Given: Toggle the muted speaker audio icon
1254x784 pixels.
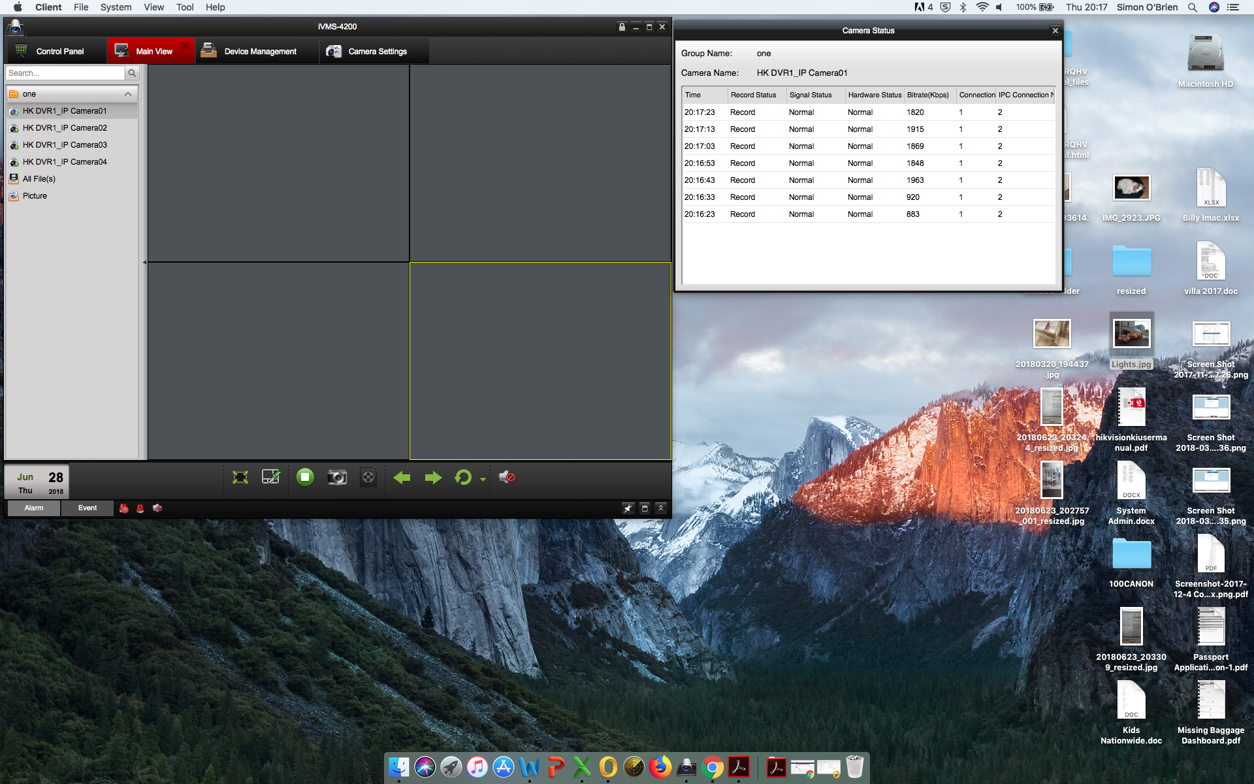Looking at the screenshot, I should (x=507, y=478).
